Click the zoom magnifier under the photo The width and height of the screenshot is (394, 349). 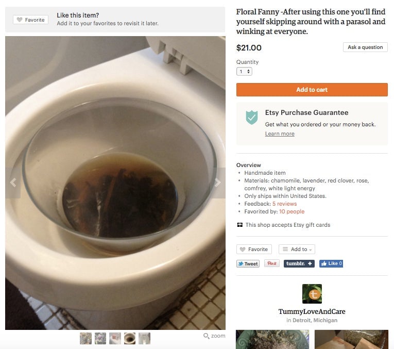tap(214, 336)
